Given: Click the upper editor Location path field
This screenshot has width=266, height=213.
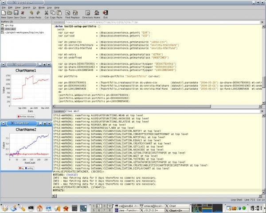Looking at the screenshot, I should point(162,22).
